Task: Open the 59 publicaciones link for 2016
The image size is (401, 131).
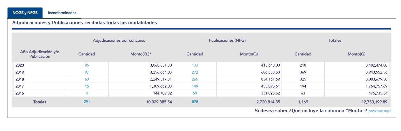Action: pyautogui.click(x=195, y=93)
